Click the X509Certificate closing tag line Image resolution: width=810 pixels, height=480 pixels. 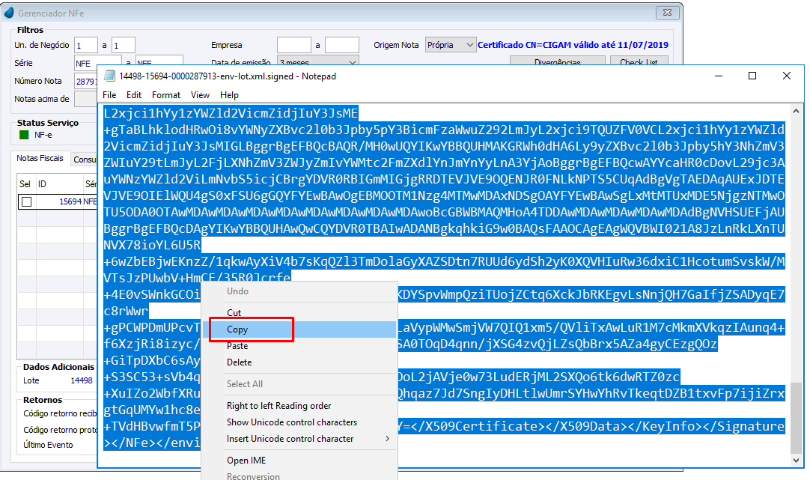(591, 426)
